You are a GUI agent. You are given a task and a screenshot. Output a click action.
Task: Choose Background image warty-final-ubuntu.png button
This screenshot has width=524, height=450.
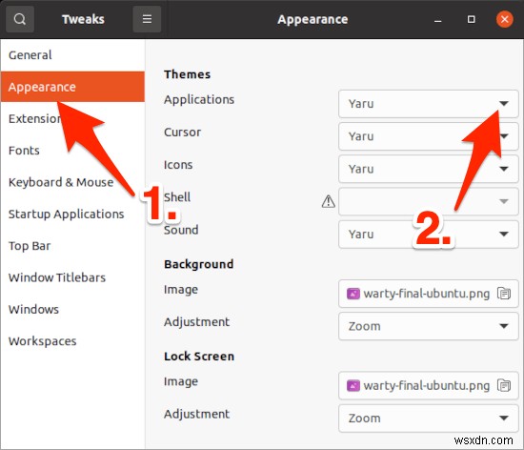point(429,294)
